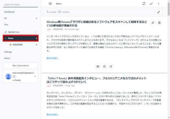Collapse the News category chevron
Screen dimensions: 170x119
tap(6, 38)
